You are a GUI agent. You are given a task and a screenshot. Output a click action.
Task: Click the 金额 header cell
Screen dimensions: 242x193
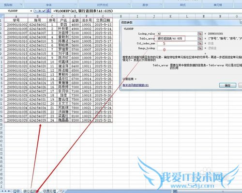tap(75, 20)
